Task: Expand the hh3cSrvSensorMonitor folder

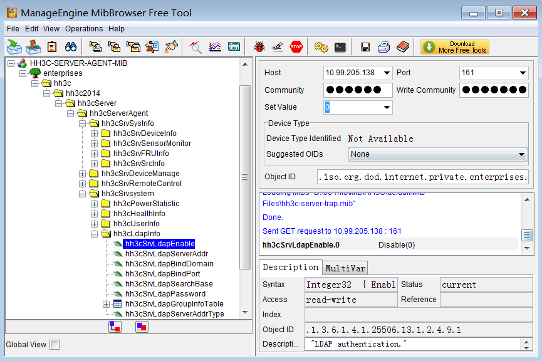Action: (x=94, y=144)
